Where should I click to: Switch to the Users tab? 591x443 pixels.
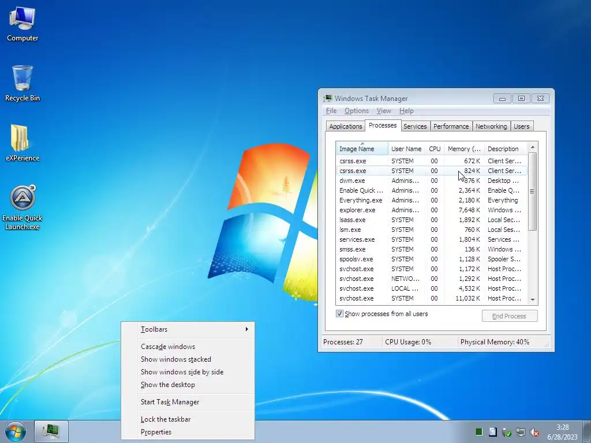(x=521, y=126)
